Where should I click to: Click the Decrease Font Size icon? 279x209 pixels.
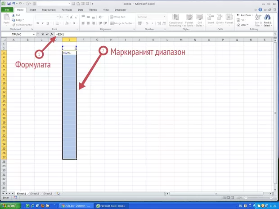click(x=76, y=17)
